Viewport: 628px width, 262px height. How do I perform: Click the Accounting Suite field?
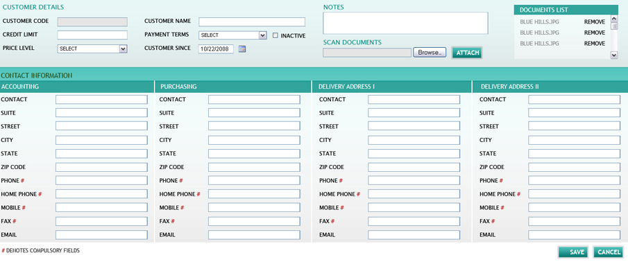(101, 113)
